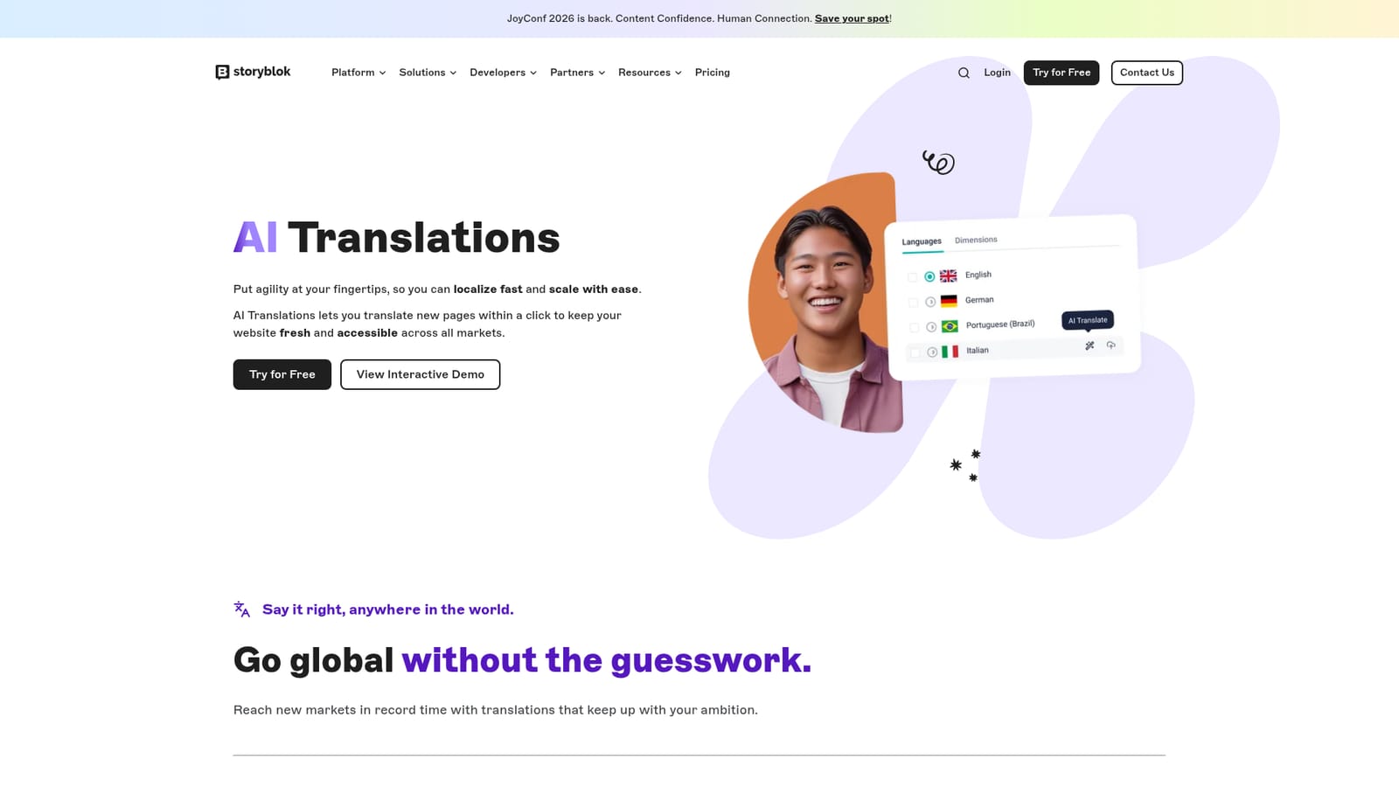Click the Storyblok logo

(x=253, y=72)
